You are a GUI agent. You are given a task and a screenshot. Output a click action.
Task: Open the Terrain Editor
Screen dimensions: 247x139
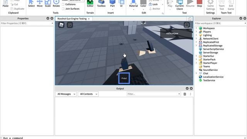click(90, 3)
